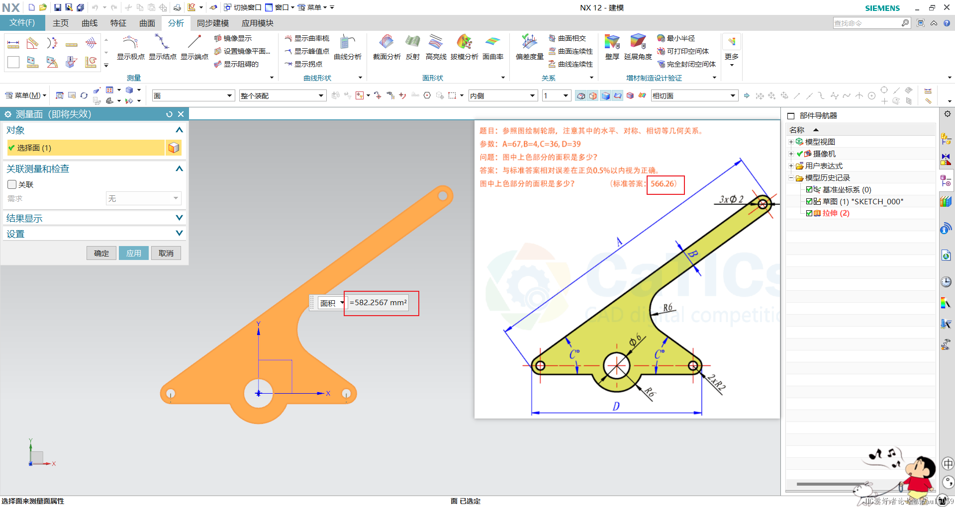Open the 菜单(M) button
Screen dimensions: 955x507
26,95
